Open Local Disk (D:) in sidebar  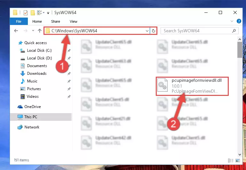[x=39, y=58]
